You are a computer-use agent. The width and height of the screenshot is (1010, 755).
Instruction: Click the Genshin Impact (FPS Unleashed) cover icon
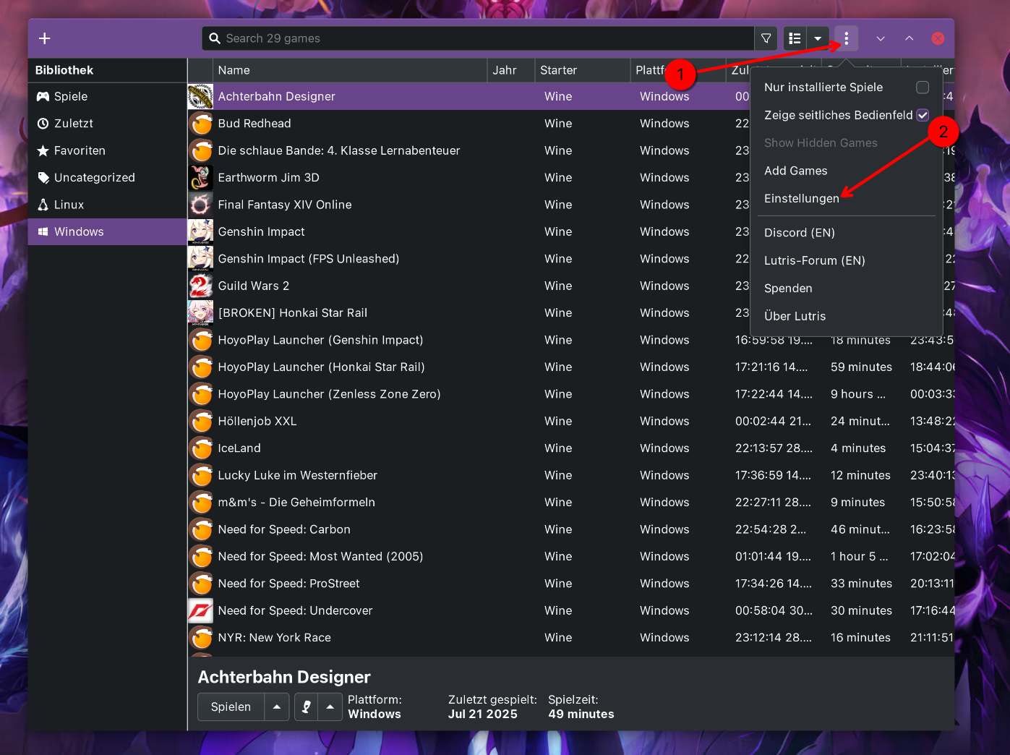click(200, 258)
